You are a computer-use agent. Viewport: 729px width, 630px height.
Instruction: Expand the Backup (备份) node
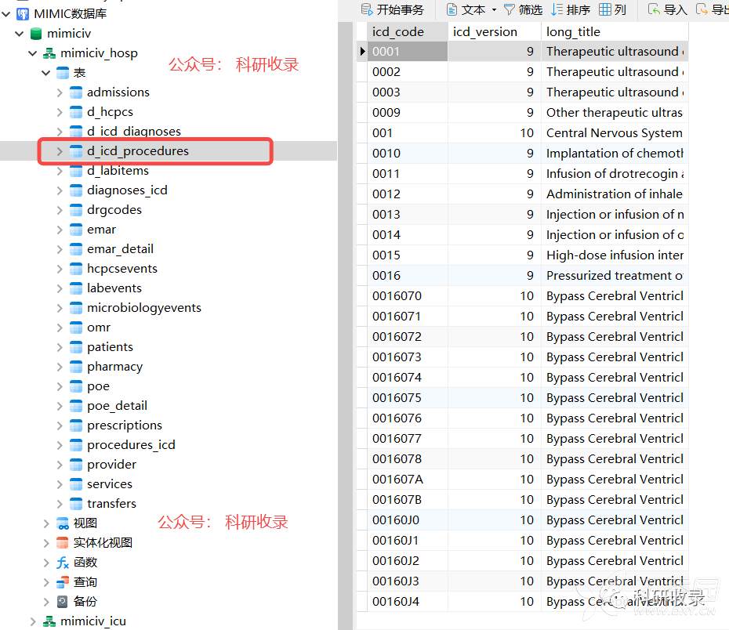tap(46, 602)
